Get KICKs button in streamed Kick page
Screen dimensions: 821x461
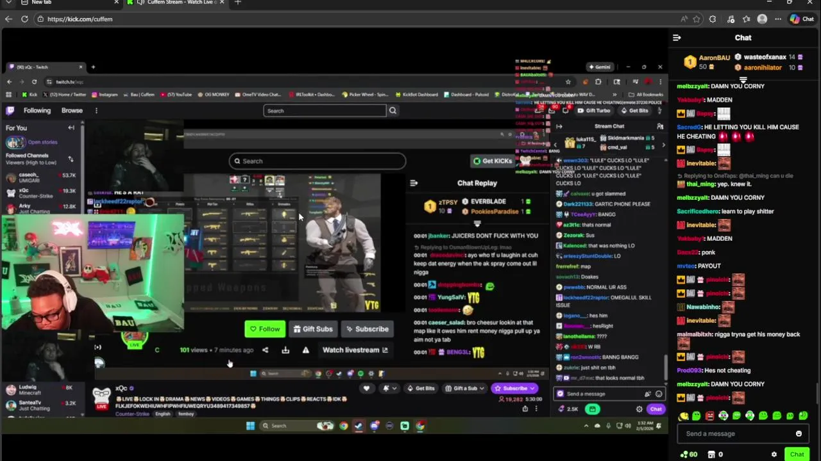pos(493,161)
